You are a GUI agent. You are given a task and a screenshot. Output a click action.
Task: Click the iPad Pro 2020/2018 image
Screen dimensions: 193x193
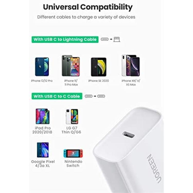[42, 116]
